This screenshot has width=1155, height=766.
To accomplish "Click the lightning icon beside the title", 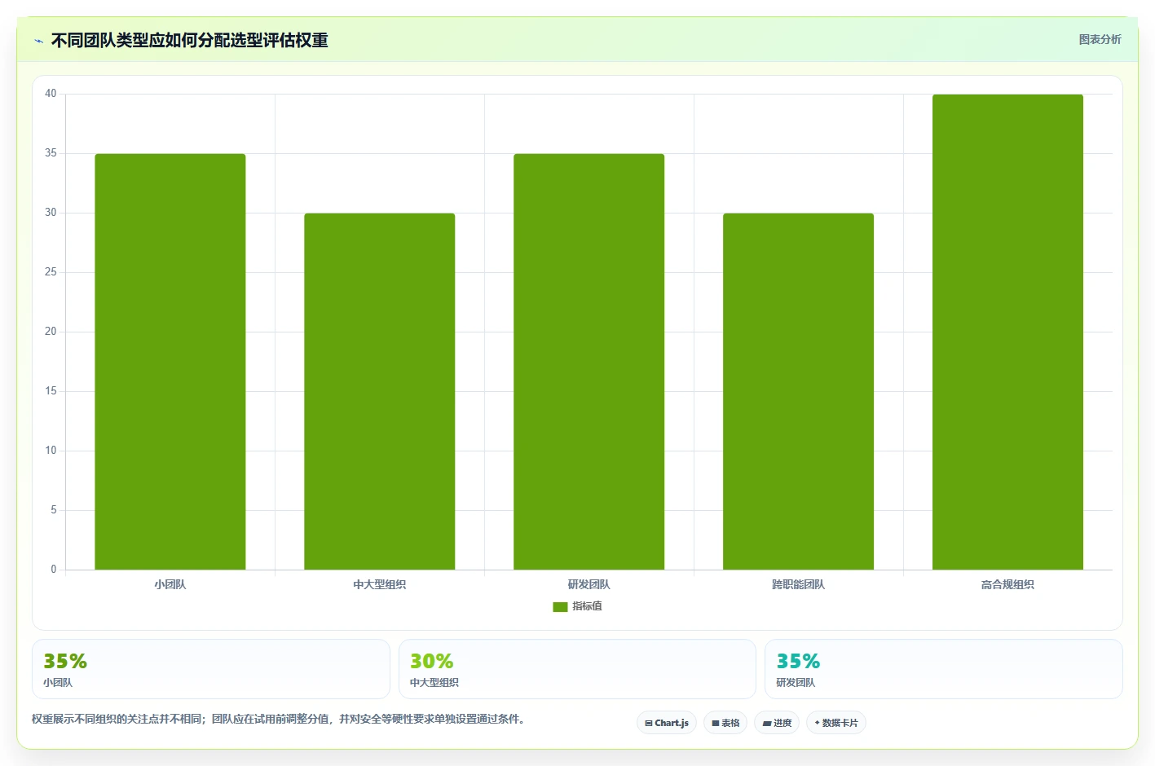I will coord(38,41).
